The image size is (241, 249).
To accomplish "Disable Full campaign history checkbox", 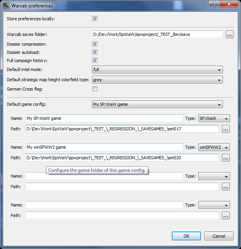I will [x=95, y=60].
